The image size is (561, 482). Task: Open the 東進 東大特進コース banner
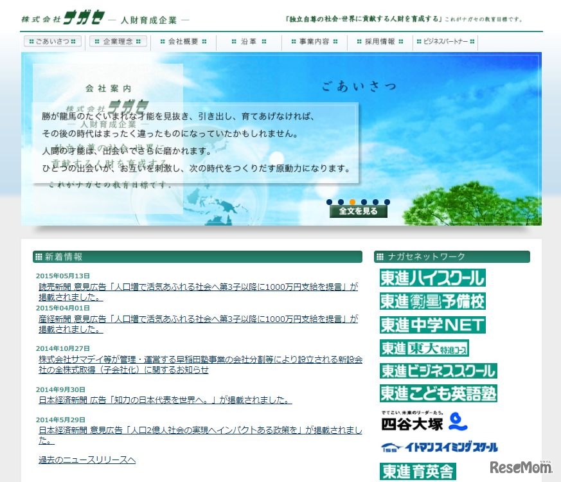click(424, 347)
